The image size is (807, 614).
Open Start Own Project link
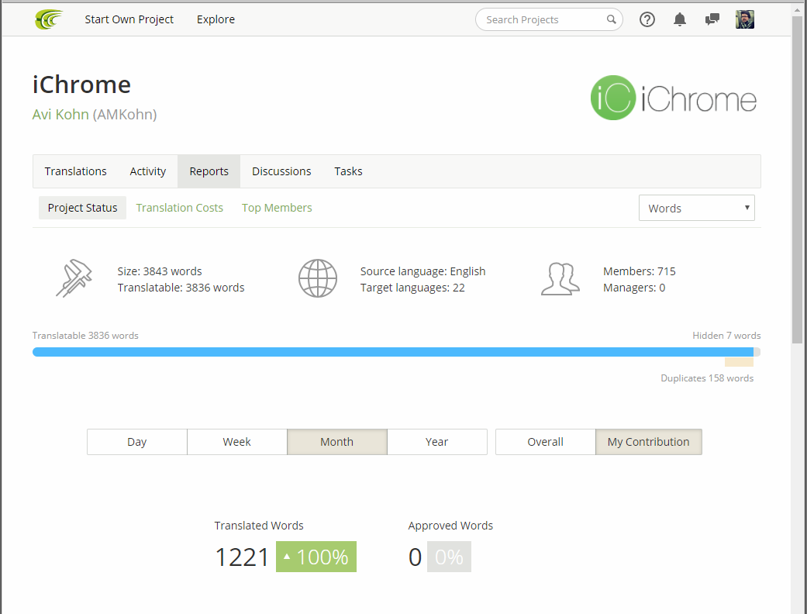coord(129,19)
